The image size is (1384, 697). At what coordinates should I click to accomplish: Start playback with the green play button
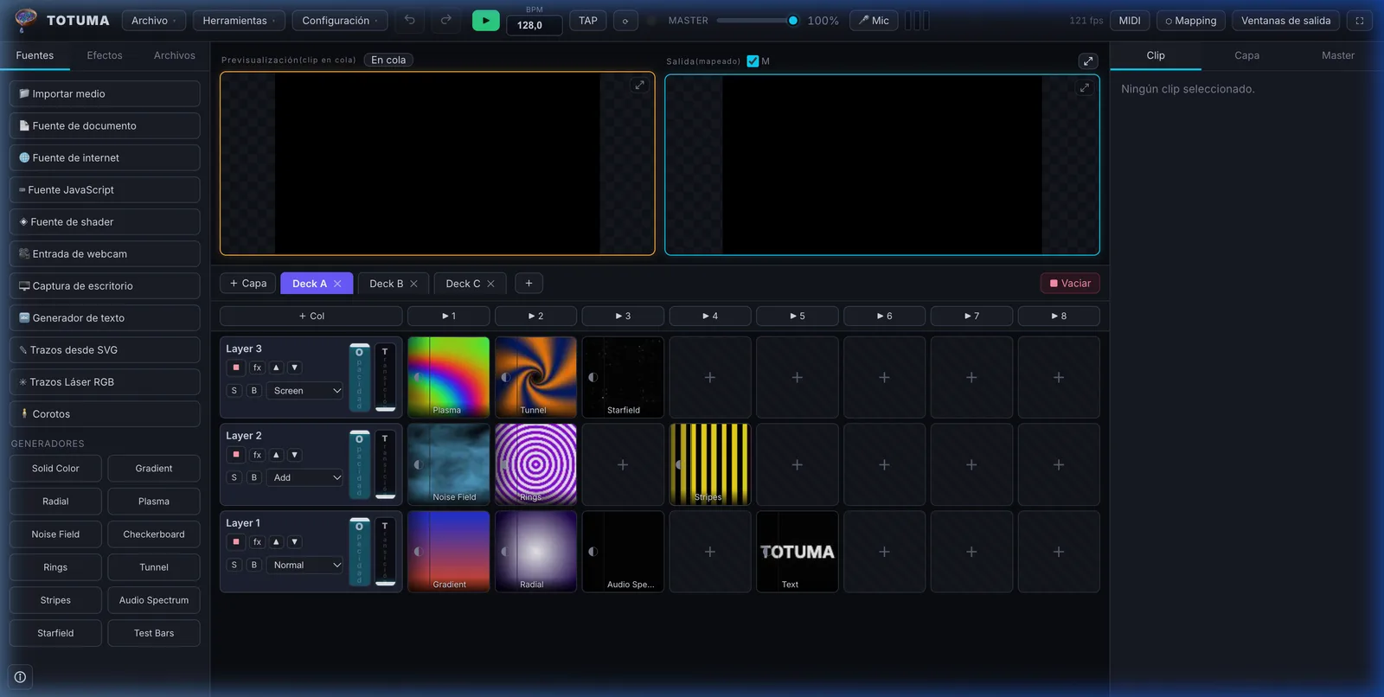(485, 20)
